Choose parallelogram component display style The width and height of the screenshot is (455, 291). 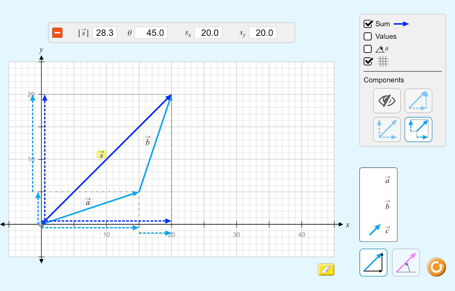[x=387, y=129]
